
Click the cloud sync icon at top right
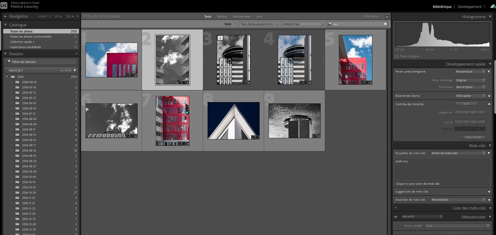coord(492,7)
